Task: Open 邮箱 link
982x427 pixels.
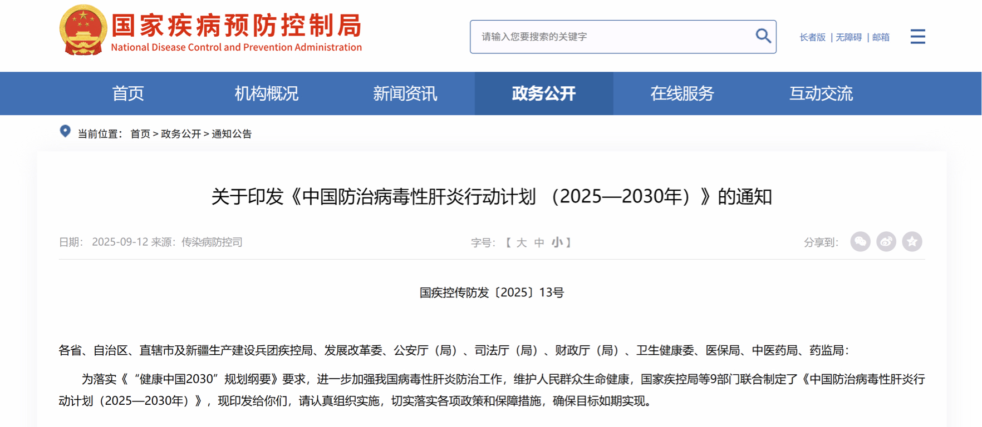Action: (881, 37)
